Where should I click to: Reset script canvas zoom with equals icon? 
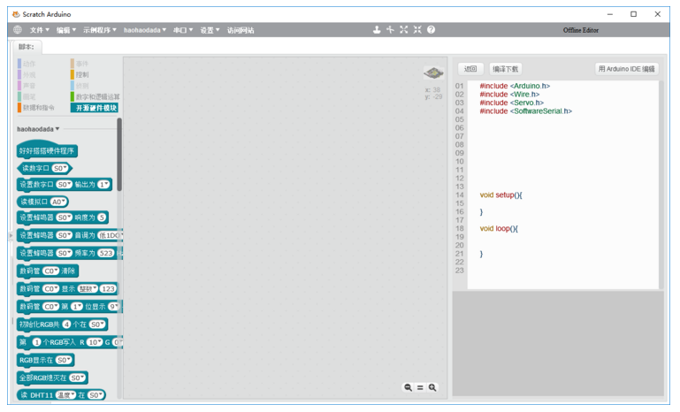[420, 387]
